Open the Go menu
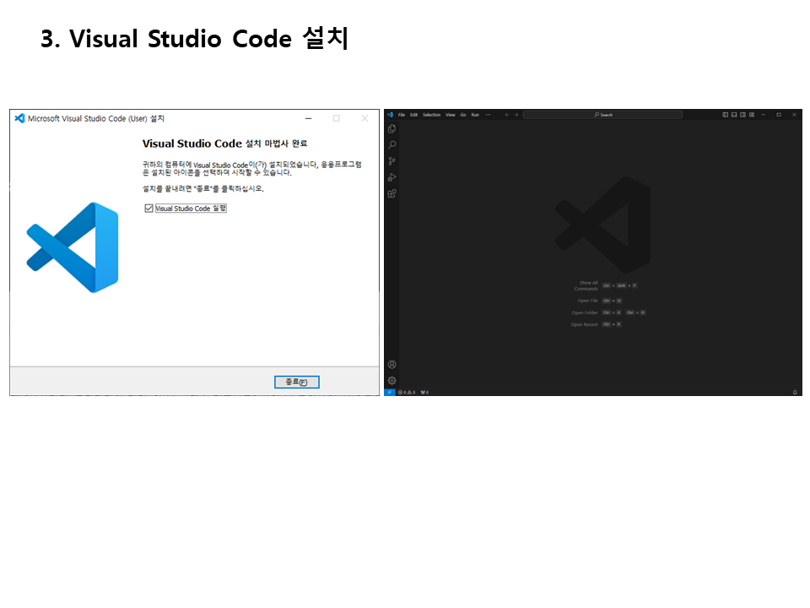 tap(463, 115)
